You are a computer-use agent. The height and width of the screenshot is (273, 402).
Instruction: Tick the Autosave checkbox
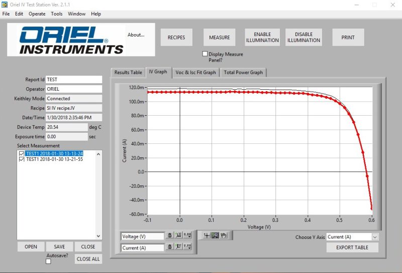tap(48, 261)
